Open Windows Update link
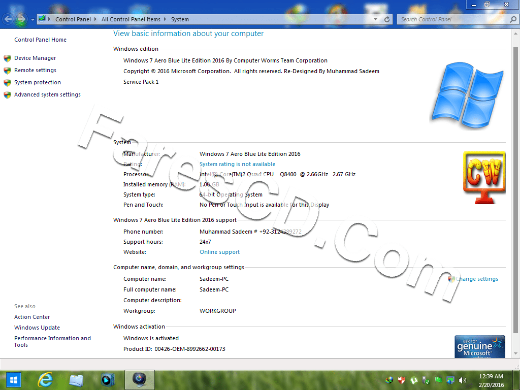This screenshot has width=520, height=390. [37, 328]
